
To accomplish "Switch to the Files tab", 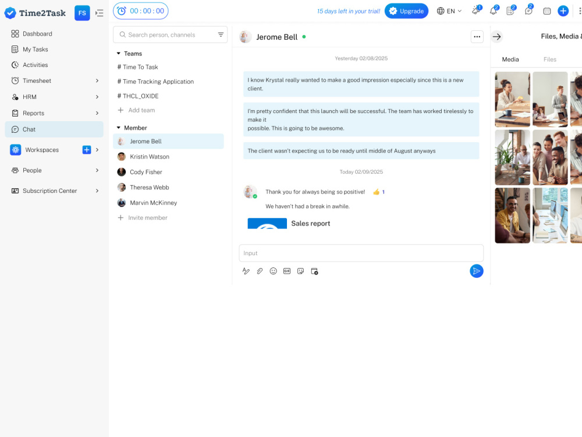I will pyautogui.click(x=550, y=59).
